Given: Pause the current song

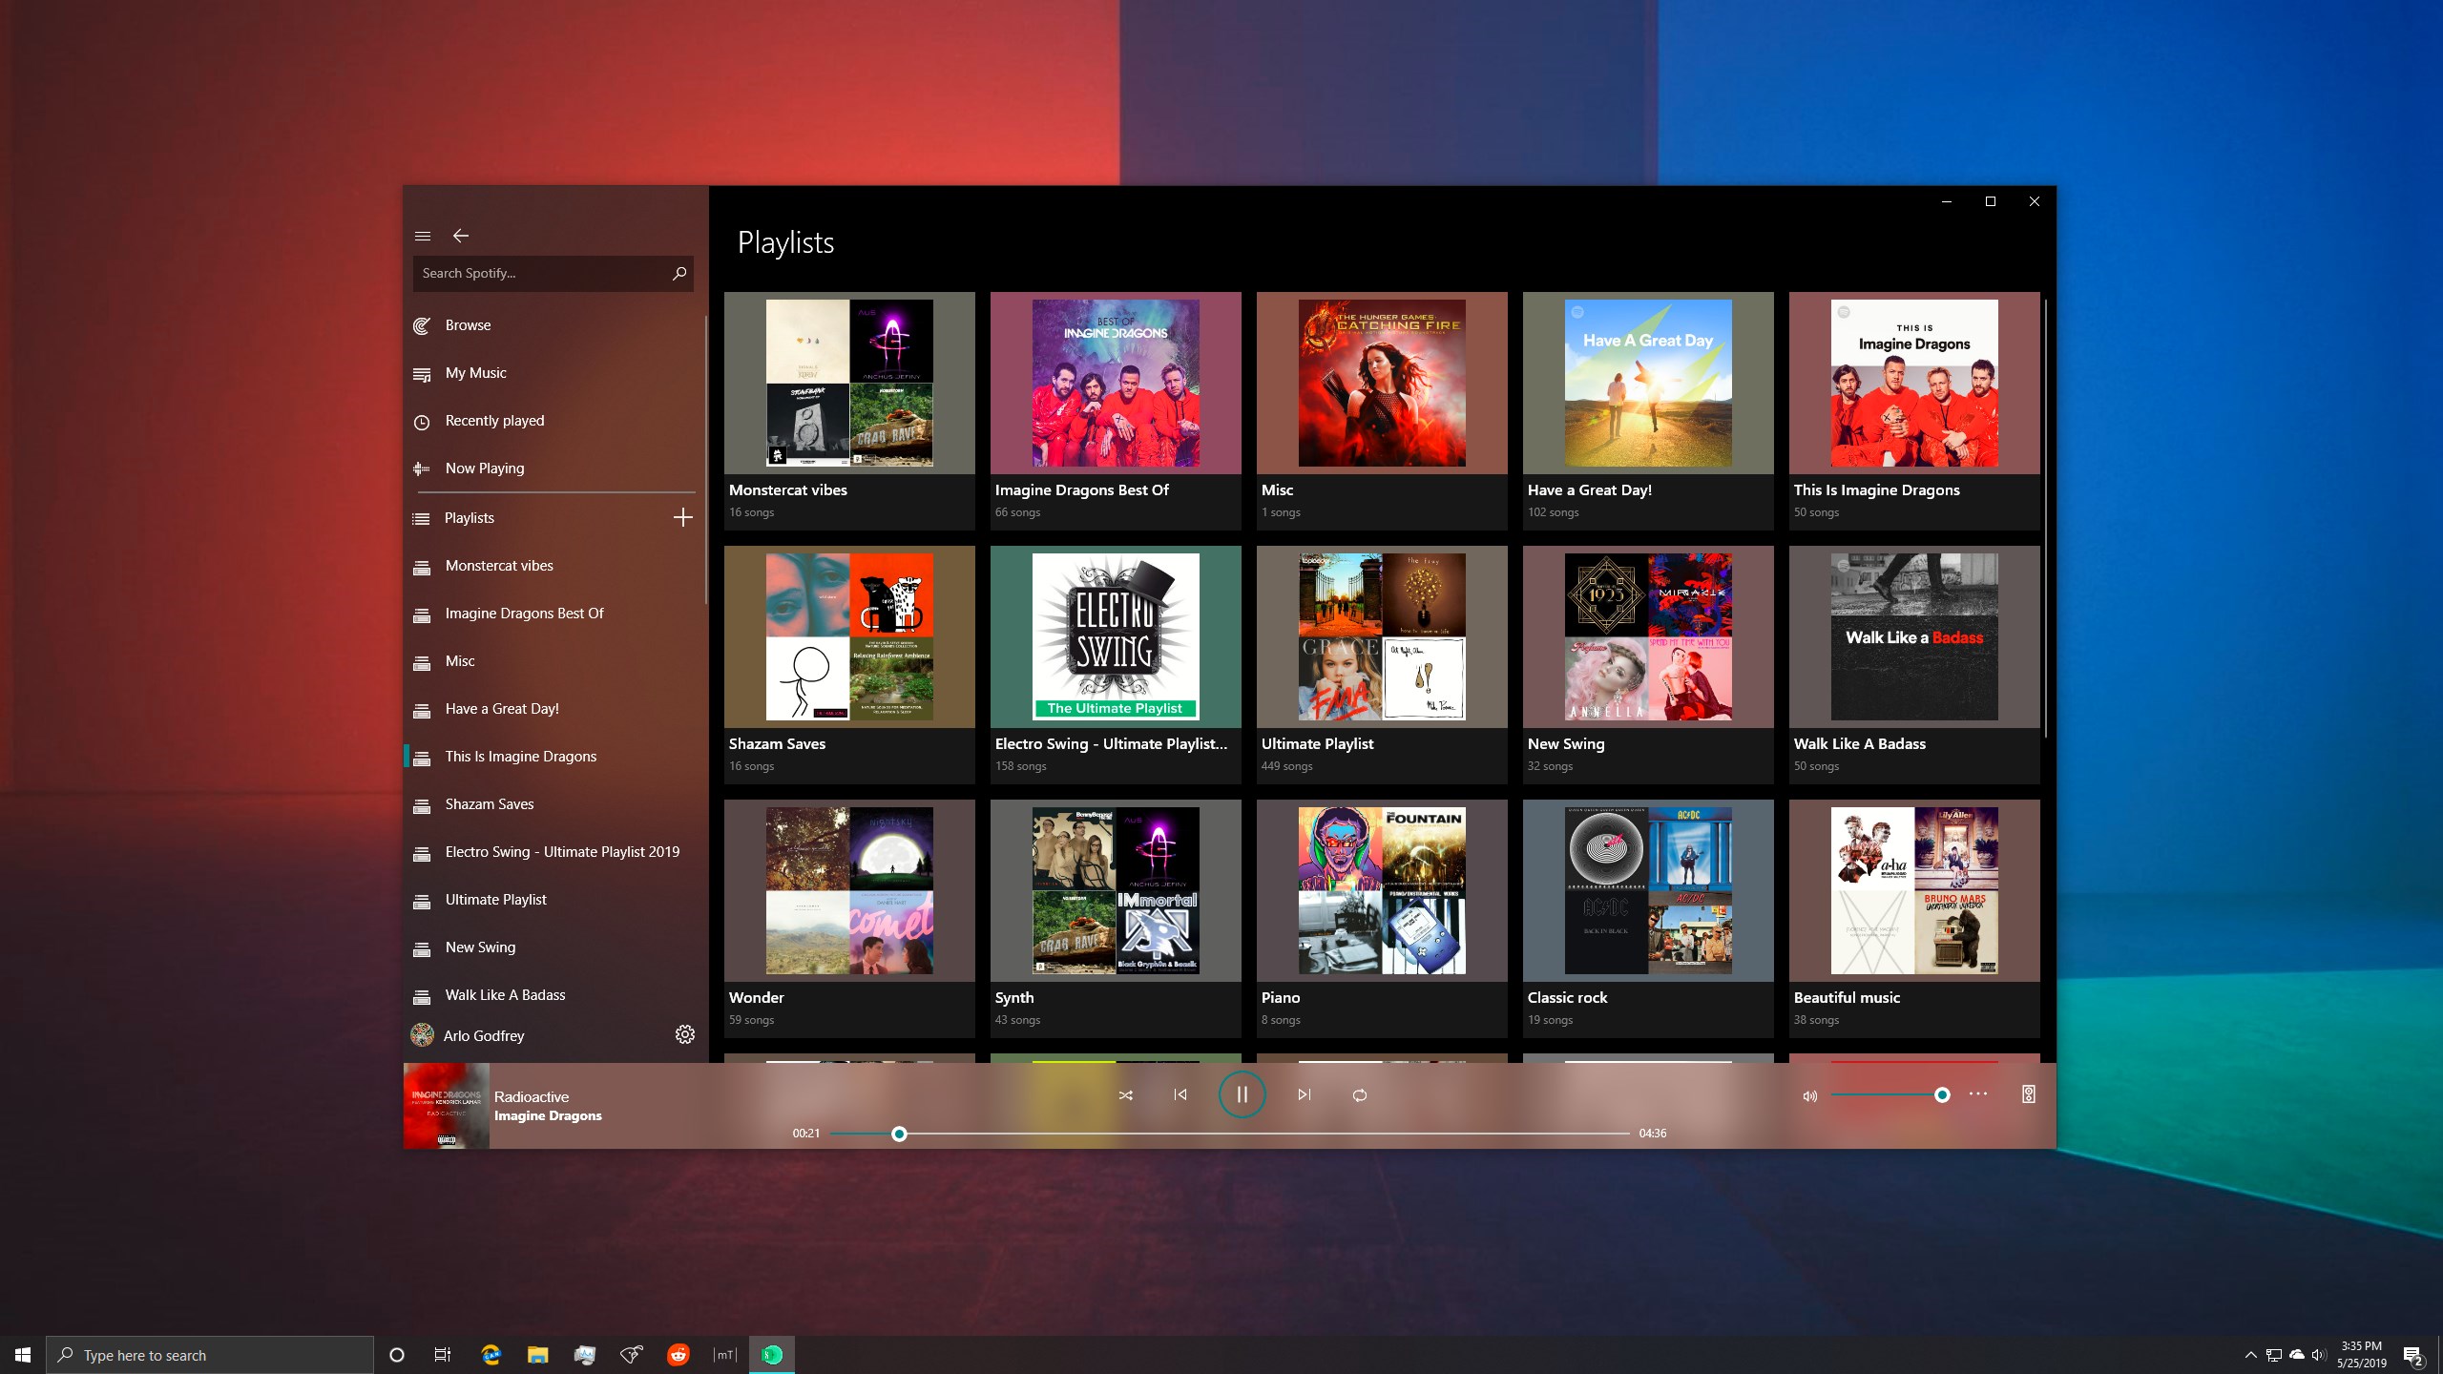Looking at the screenshot, I should point(1242,1095).
